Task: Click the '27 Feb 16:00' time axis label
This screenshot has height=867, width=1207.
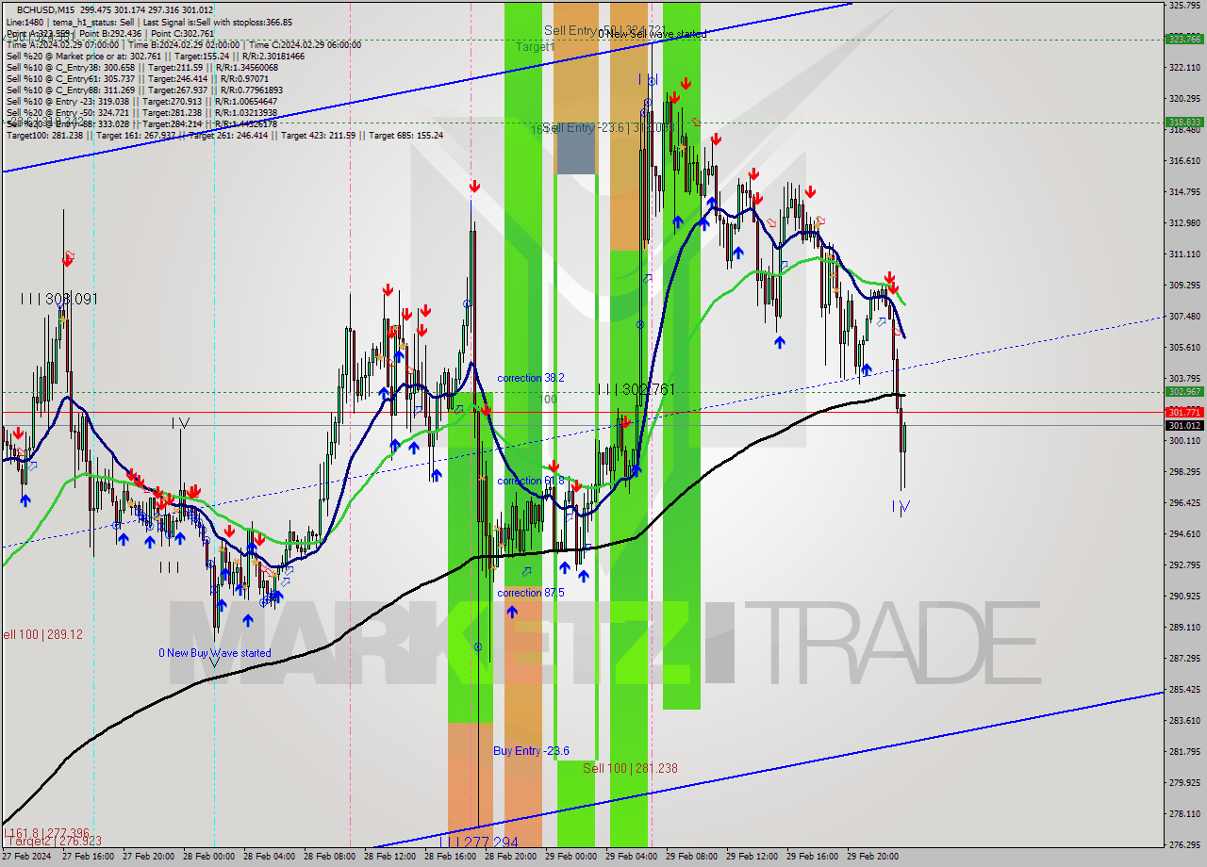Action: click(89, 857)
